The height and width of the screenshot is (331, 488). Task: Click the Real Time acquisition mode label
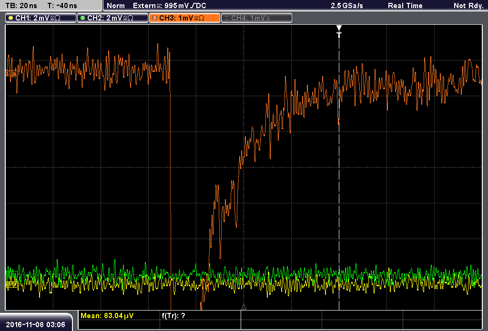click(x=405, y=6)
